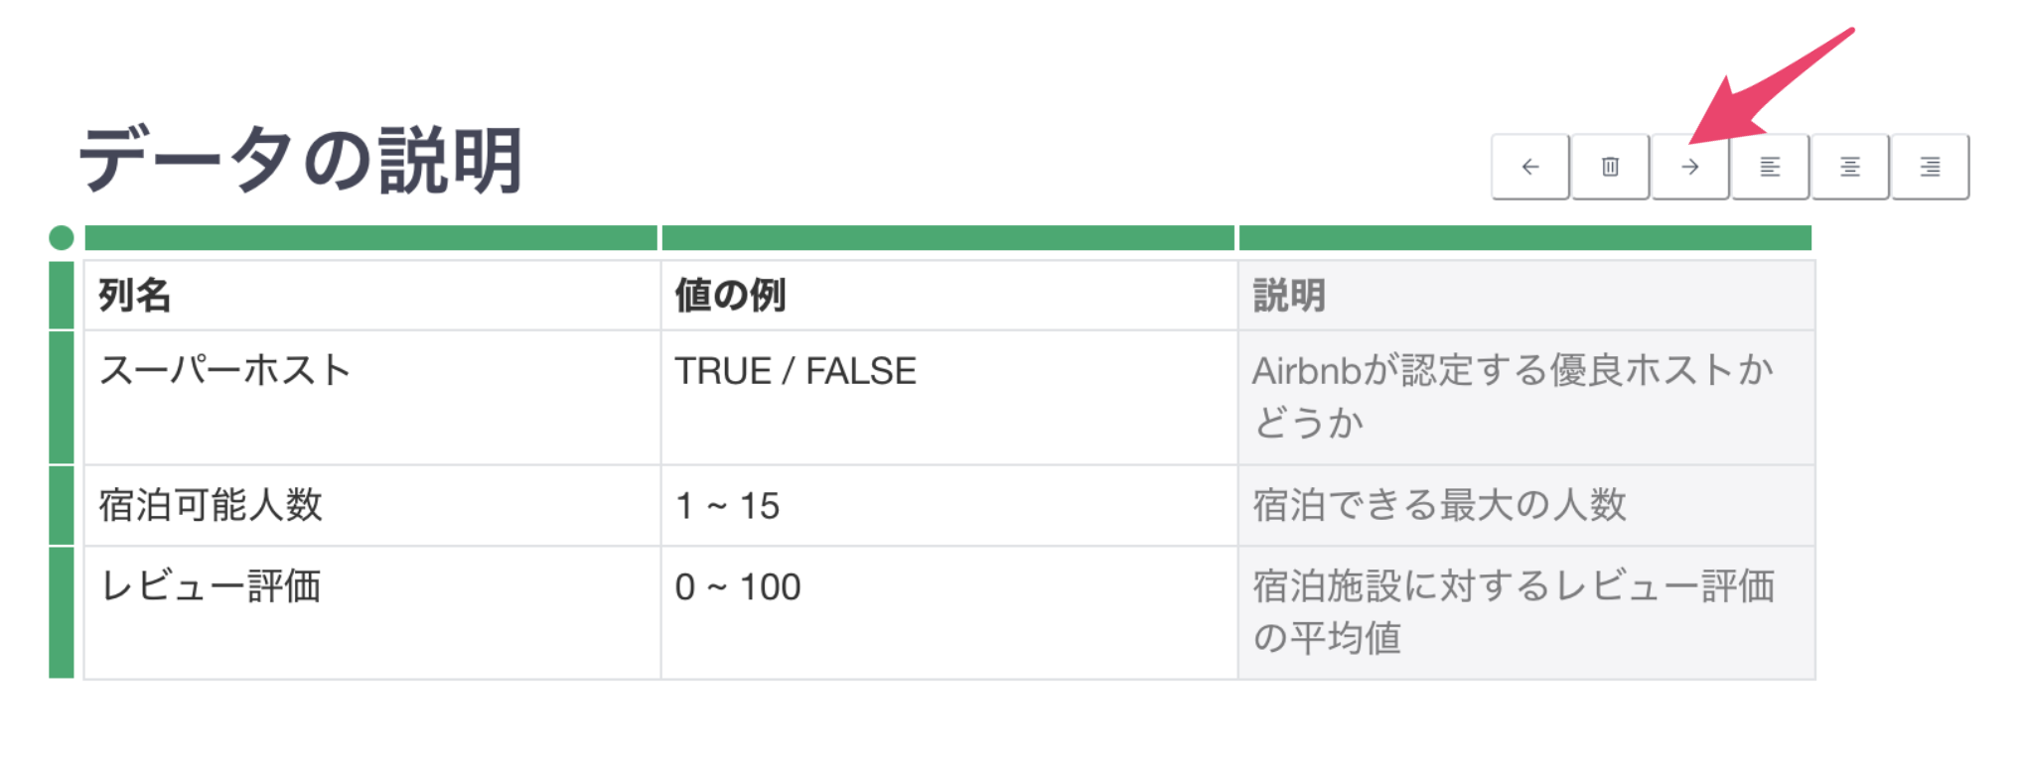This screenshot has height=764, width=2026.
Task: Click the 0 ~ 100 value cell
Action: coord(949,613)
